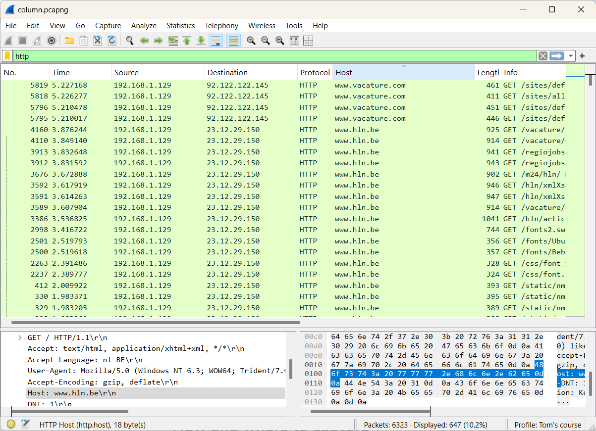Open the capture options gear icon
The width and height of the screenshot is (596, 431).
pyautogui.click(x=51, y=41)
